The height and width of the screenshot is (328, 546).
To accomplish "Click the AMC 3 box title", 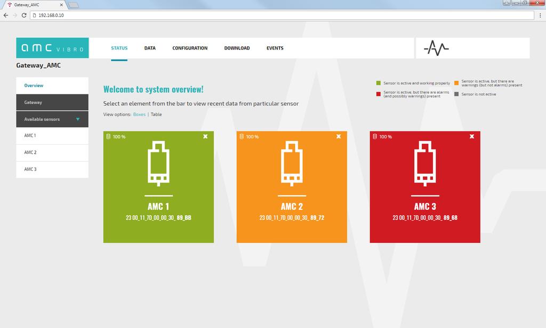I will 425,207.
